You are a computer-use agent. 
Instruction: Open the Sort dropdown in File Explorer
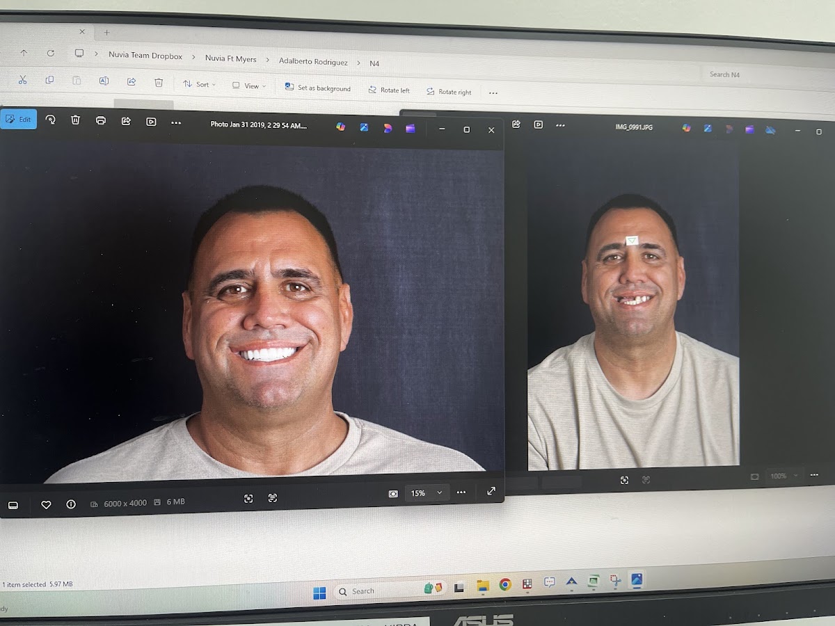pyautogui.click(x=200, y=84)
